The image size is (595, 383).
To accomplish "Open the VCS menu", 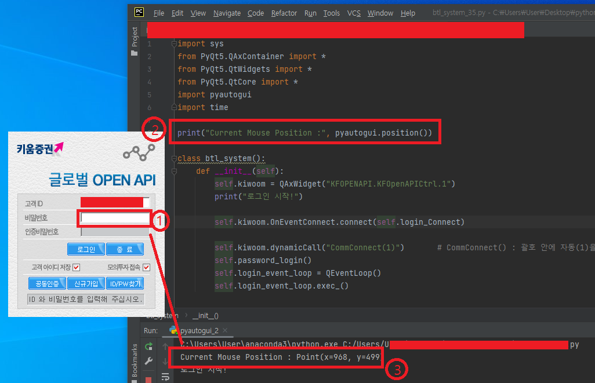I will (x=354, y=13).
